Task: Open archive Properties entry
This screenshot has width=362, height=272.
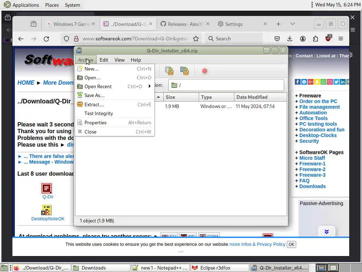Action: coord(115,123)
